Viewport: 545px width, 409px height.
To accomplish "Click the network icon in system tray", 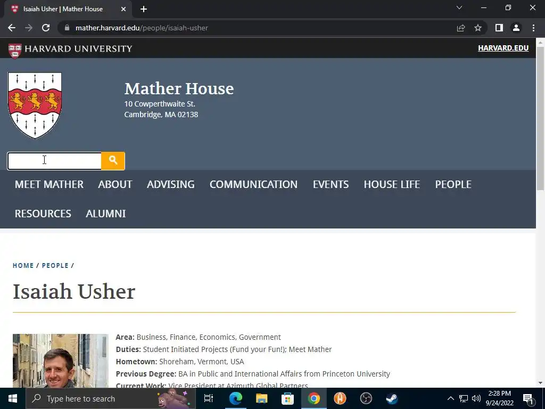I will click(x=464, y=398).
